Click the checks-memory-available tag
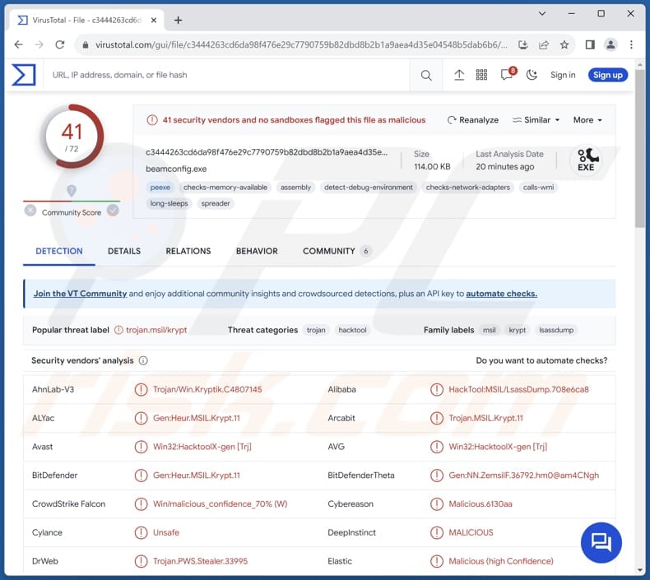 coord(225,188)
